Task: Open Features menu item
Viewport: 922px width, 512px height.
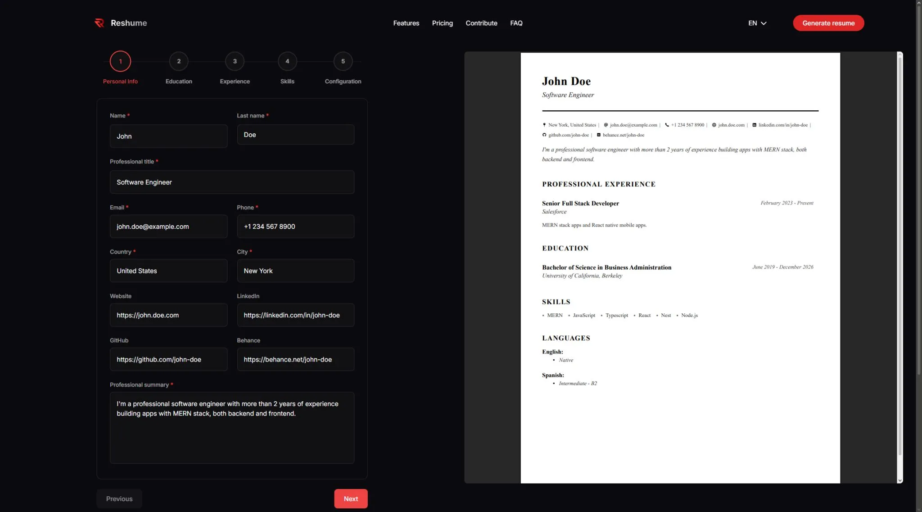Action: pos(406,23)
